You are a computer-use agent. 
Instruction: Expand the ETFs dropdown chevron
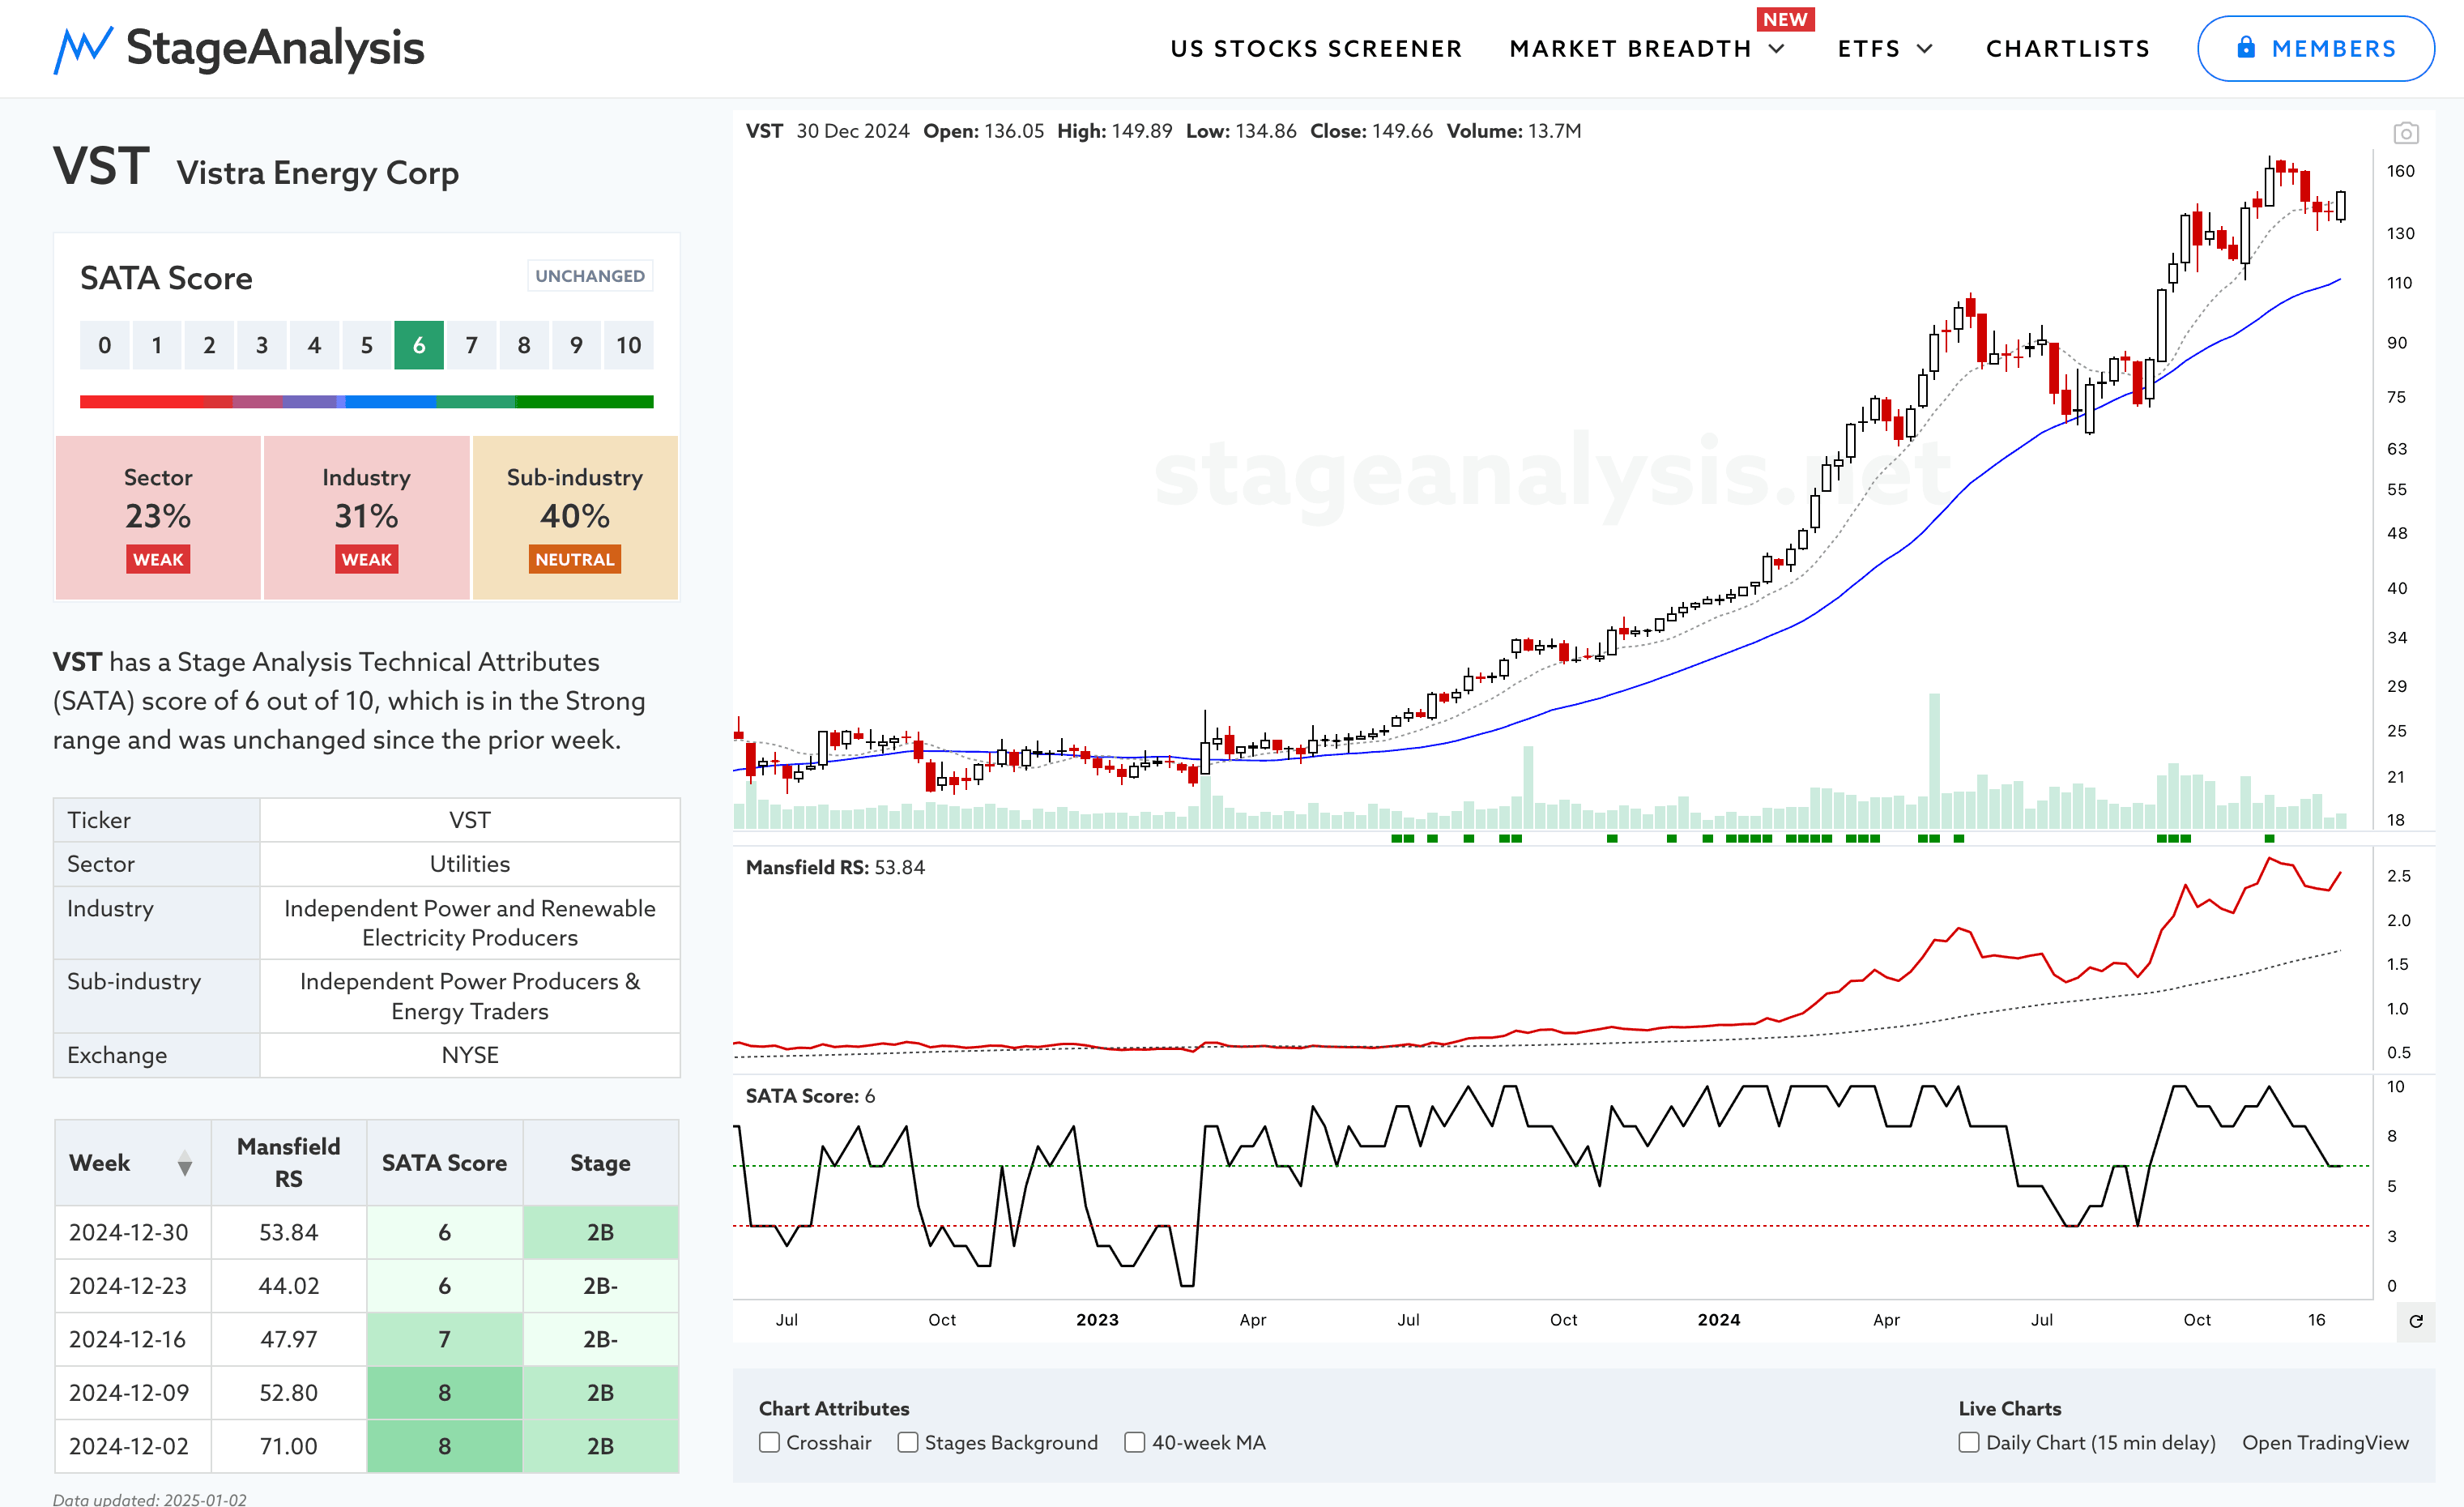coord(1925,48)
